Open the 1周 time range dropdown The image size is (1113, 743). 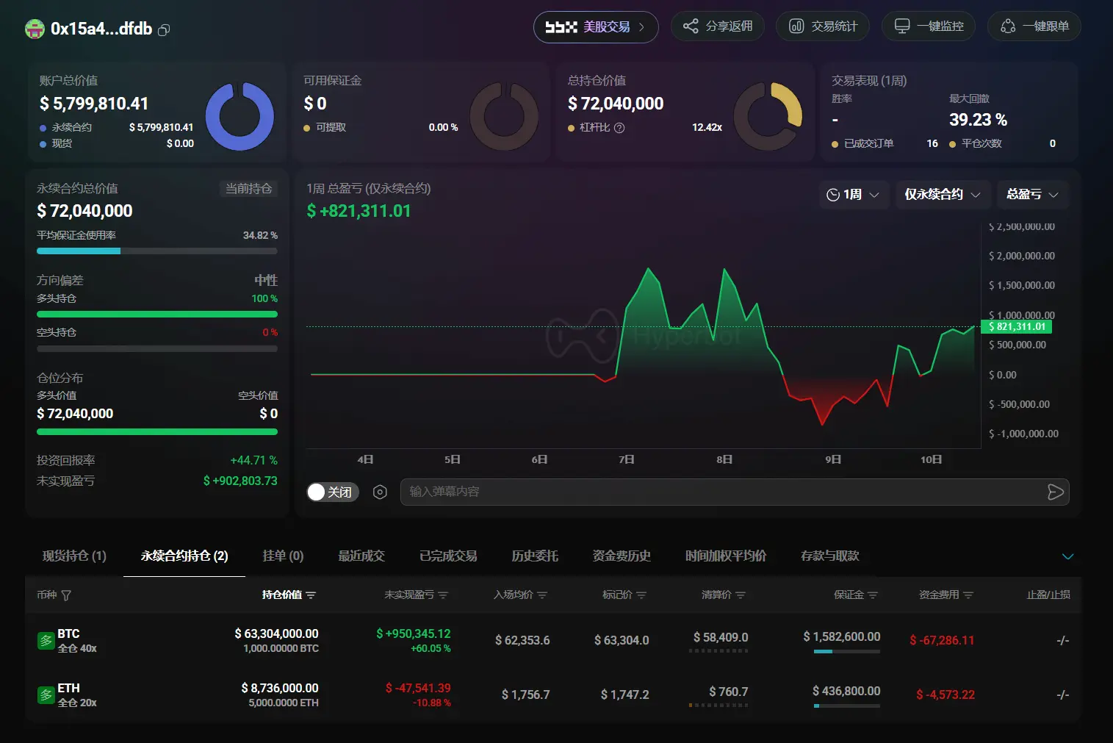854,195
